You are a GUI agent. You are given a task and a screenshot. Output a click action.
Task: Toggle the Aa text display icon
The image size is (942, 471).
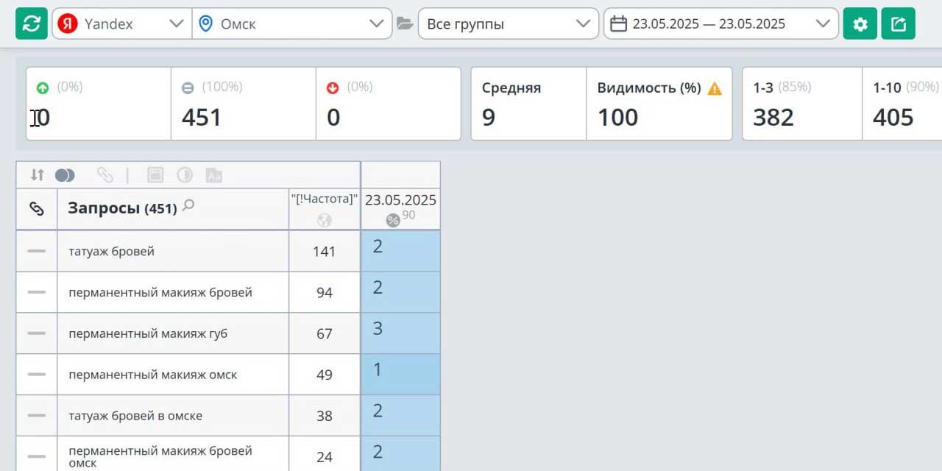coord(213,175)
